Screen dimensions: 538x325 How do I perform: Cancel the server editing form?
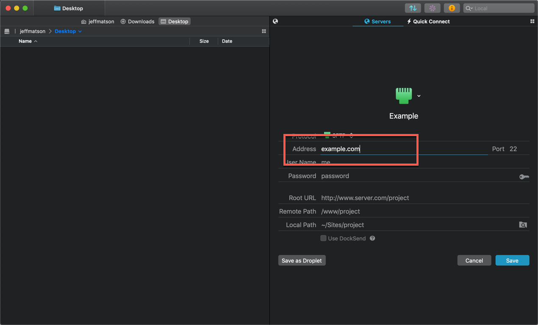474,260
